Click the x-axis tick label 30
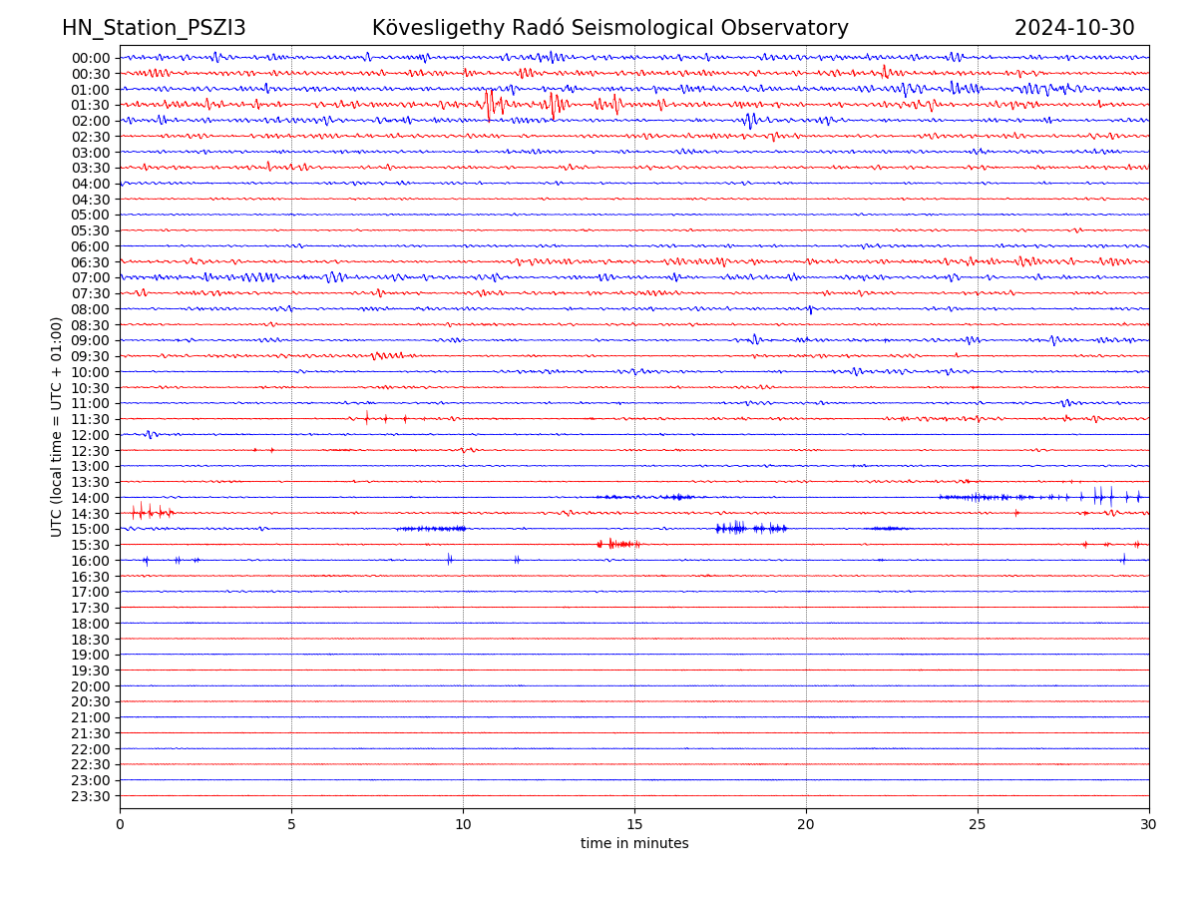1197x898 pixels. point(1149,825)
